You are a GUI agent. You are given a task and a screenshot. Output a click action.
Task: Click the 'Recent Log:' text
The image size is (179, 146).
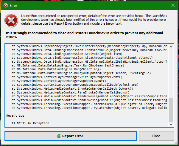coord(16,116)
